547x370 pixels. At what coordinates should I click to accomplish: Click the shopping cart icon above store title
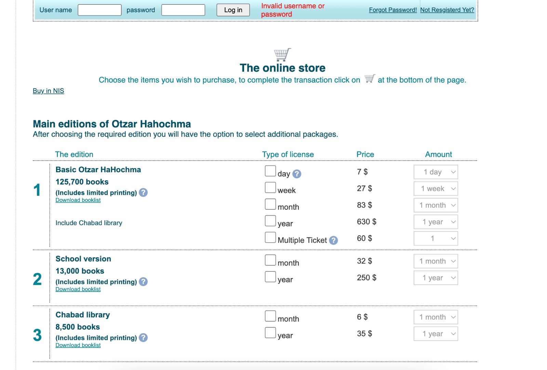pyautogui.click(x=282, y=55)
